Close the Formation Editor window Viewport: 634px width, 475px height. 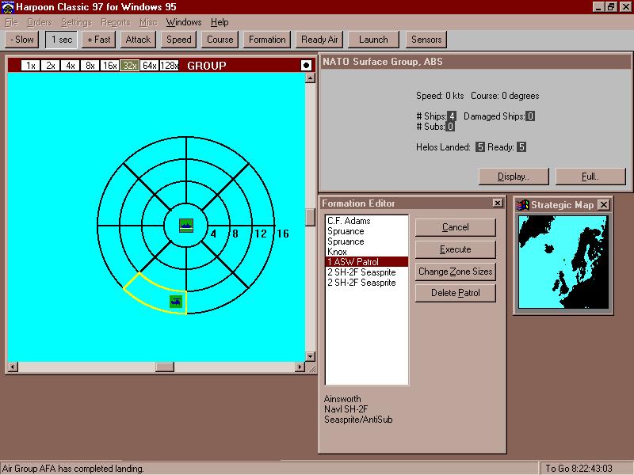click(x=498, y=203)
